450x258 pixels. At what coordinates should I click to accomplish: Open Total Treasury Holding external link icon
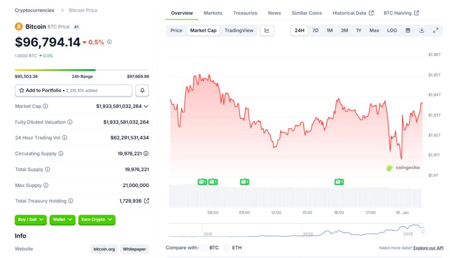tap(147, 201)
